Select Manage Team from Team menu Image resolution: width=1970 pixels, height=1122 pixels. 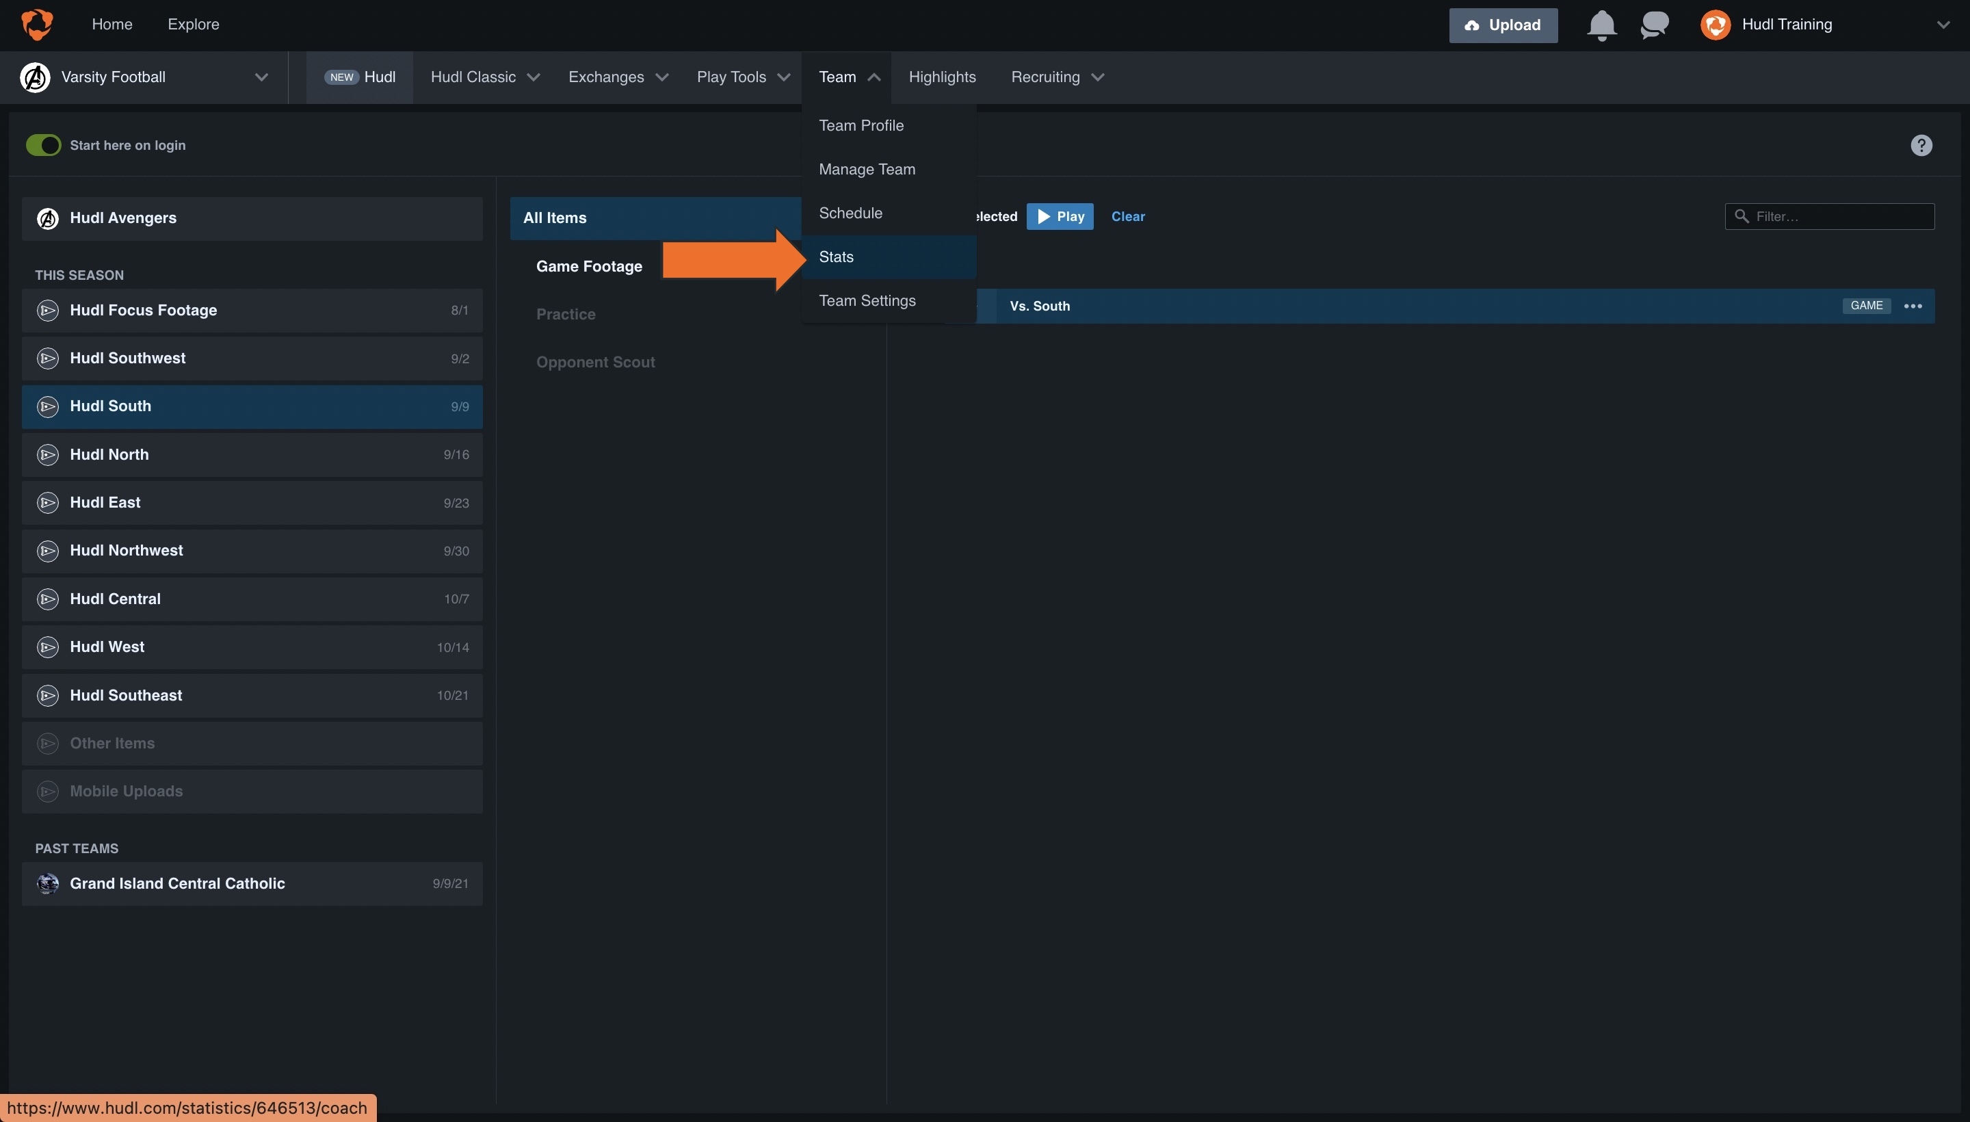tap(889, 170)
